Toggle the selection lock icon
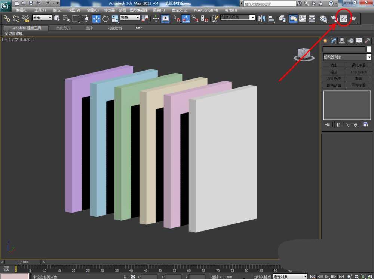The image size is (374, 279). coord(125,276)
